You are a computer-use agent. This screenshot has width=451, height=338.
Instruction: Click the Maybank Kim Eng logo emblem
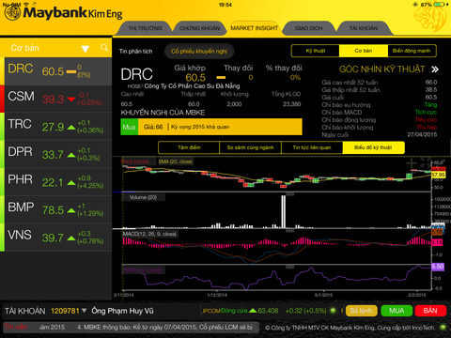coord(12,13)
